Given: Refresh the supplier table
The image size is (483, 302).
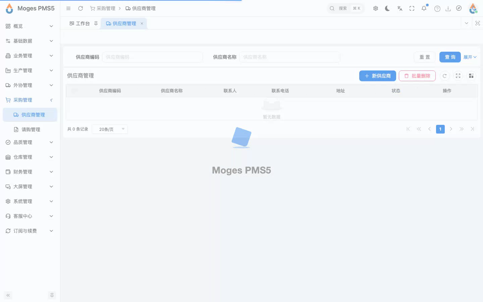Looking at the screenshot, I should [445, 76].
